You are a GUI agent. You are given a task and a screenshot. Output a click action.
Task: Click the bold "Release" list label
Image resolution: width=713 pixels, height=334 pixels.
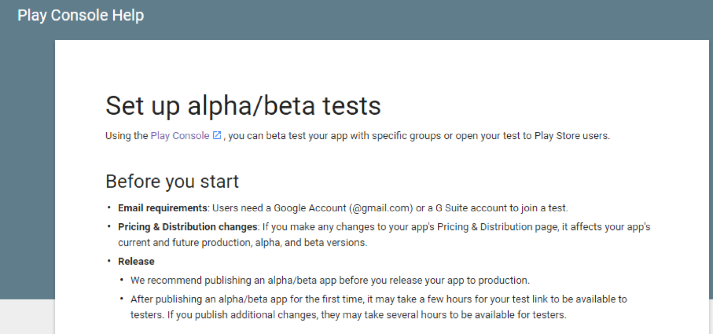click(x=136, y=261)
